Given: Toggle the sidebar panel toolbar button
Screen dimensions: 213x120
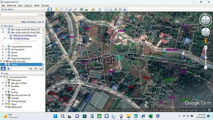Looking at the screenshot, I should [50, 10].
